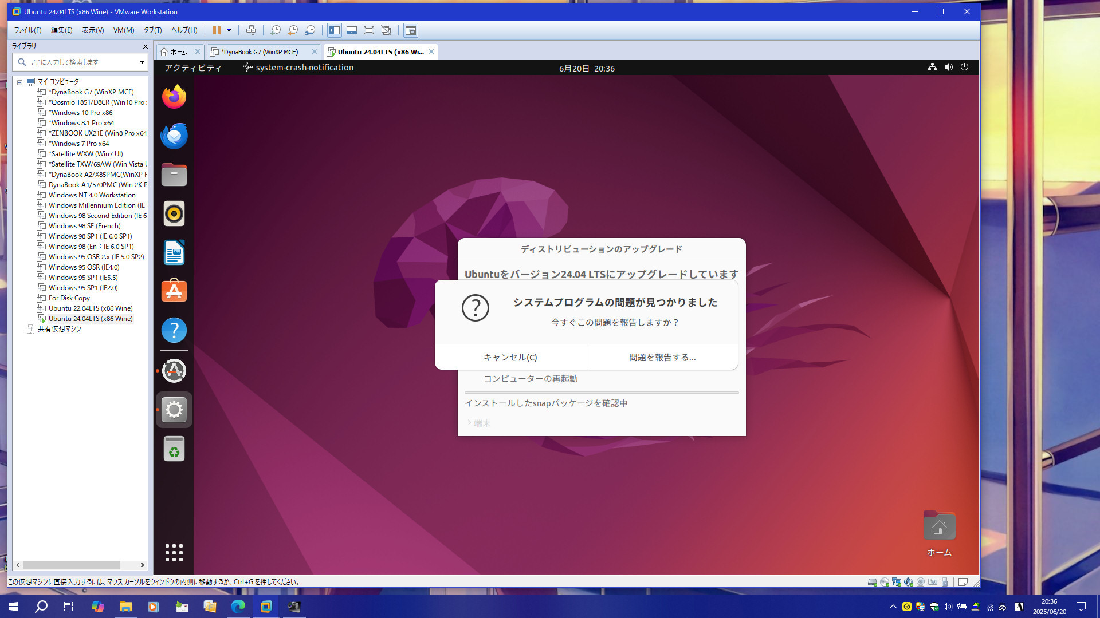Click the hard disk status bar icon
The width and height of the screenshot is (1100, 618).
tap(872, 582)
